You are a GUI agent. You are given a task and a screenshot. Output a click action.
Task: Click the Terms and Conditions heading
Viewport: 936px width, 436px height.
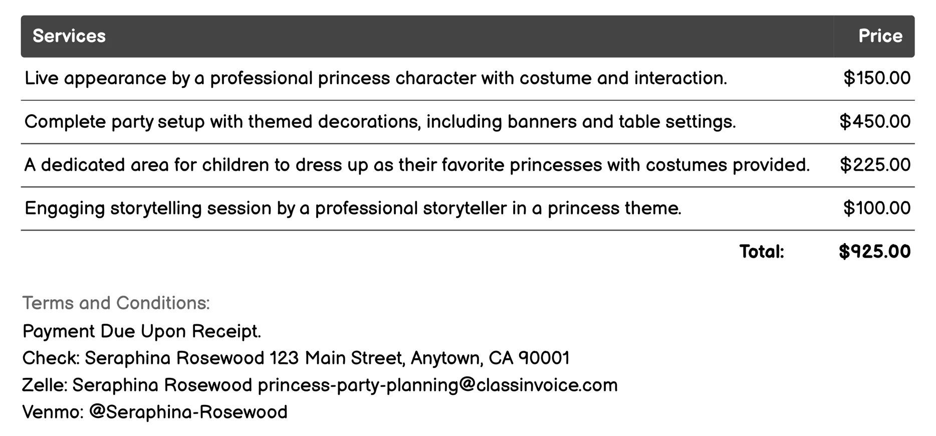point(116,303)
